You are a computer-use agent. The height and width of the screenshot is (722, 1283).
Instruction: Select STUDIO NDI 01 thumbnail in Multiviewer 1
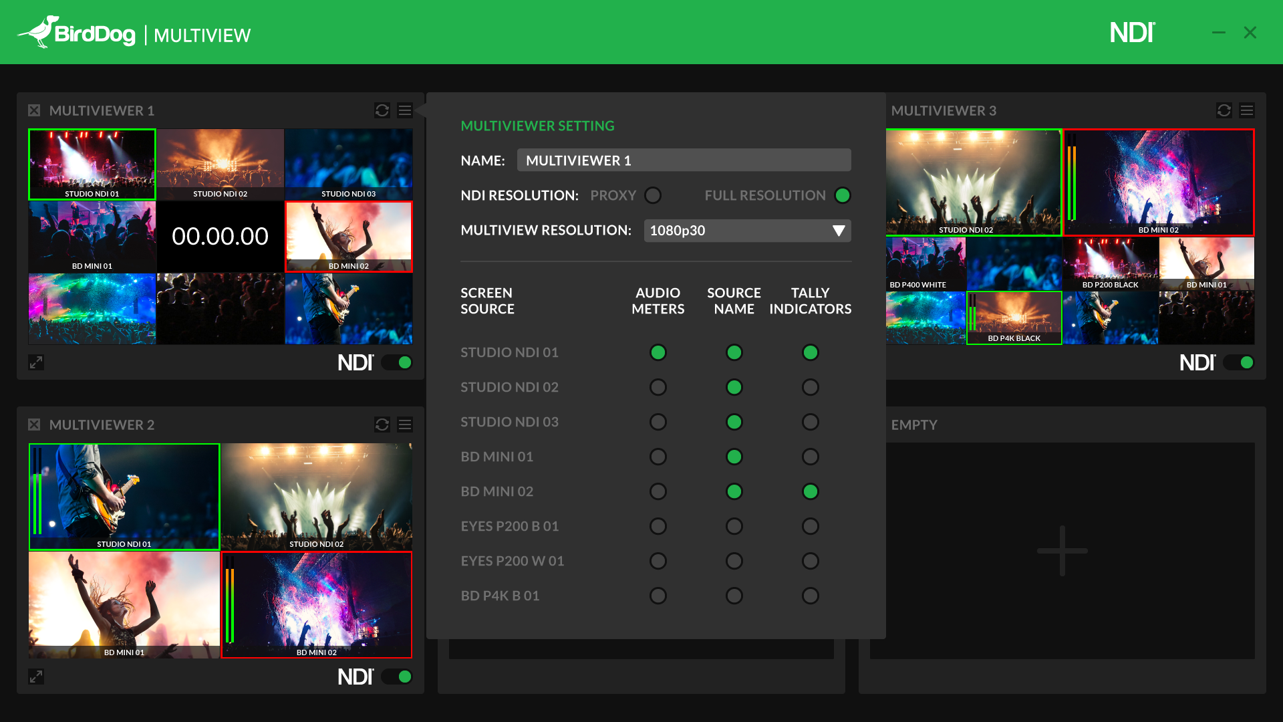point(92,164)
